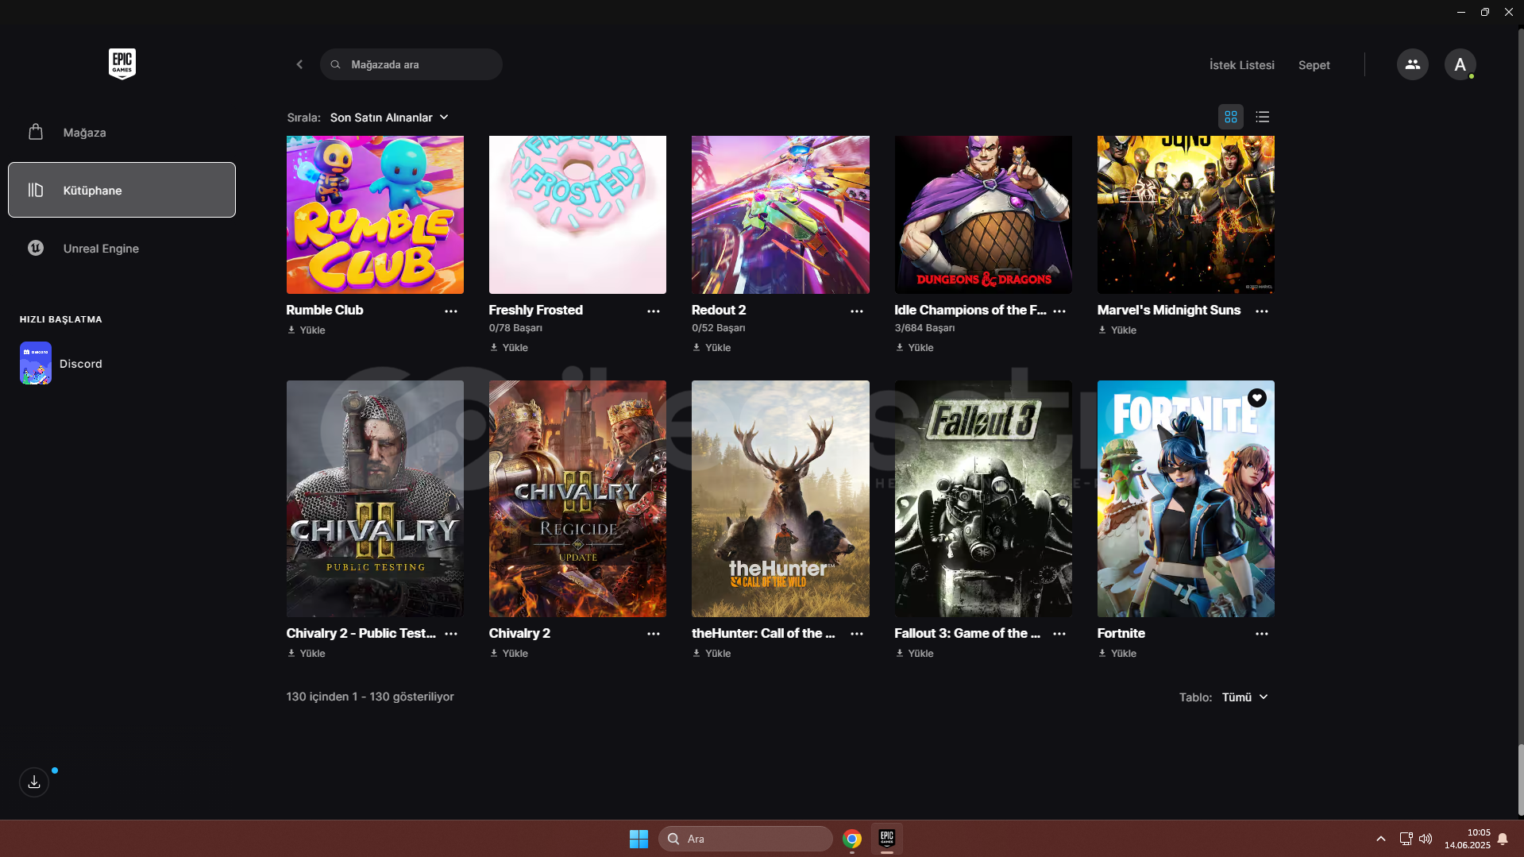Click Yükle under Fallout 3
This screenshot has width=1524, height=857.
915,653
